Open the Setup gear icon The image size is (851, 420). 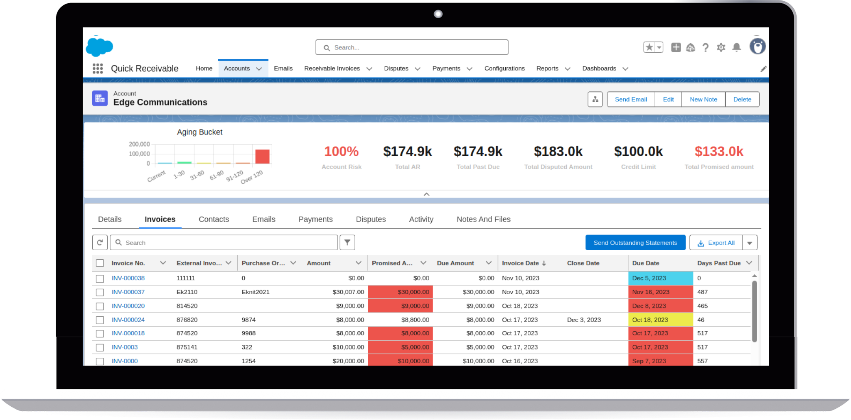(x=721, y=47)
